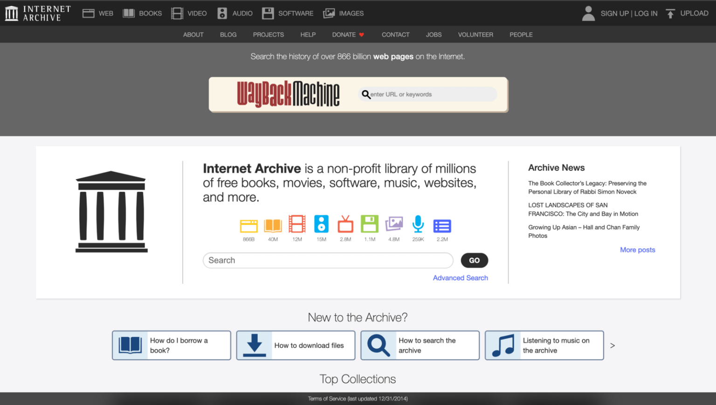Open the 40M texts book icon
Screen dimensions: 716x405
[x=273, y=225]
